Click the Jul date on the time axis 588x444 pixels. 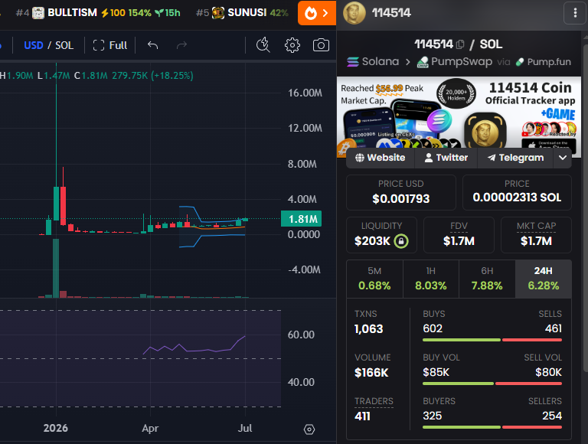click(245, 428)
